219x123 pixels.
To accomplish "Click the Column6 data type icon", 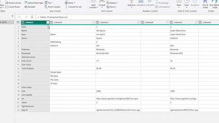I will pos(200,22).
